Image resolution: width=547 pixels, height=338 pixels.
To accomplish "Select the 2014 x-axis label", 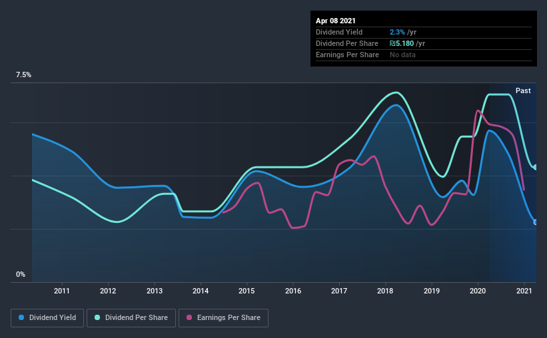I will click(201, 291).
